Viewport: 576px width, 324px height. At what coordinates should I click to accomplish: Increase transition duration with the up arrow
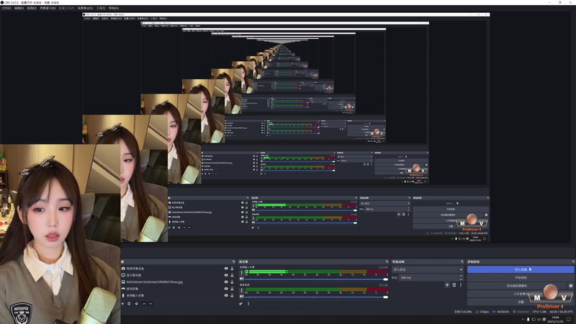tap(461, 276)
